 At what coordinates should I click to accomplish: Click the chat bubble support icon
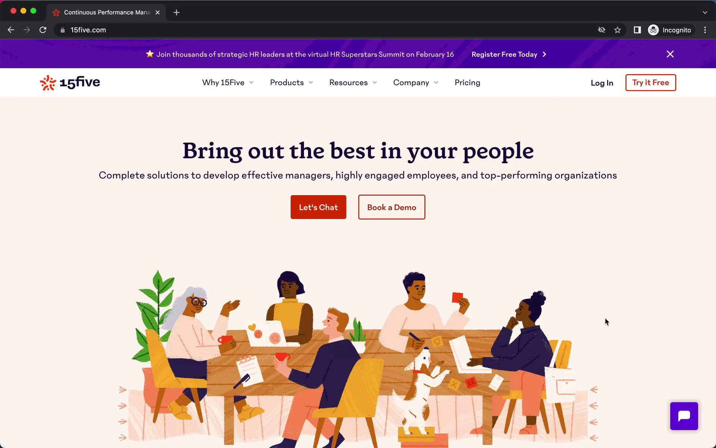(684, 416)
